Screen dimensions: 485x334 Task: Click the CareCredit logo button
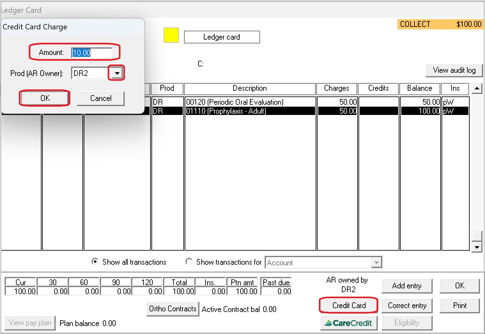tap(349, 323)
